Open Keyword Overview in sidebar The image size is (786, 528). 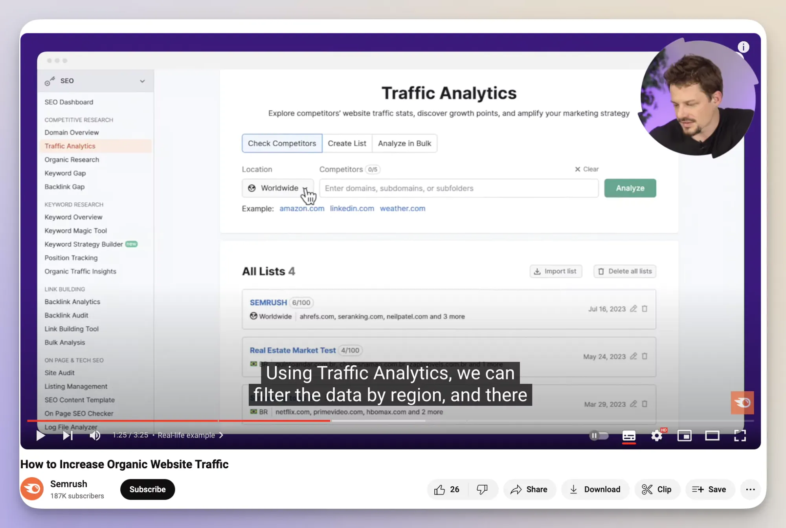[73, 217]
